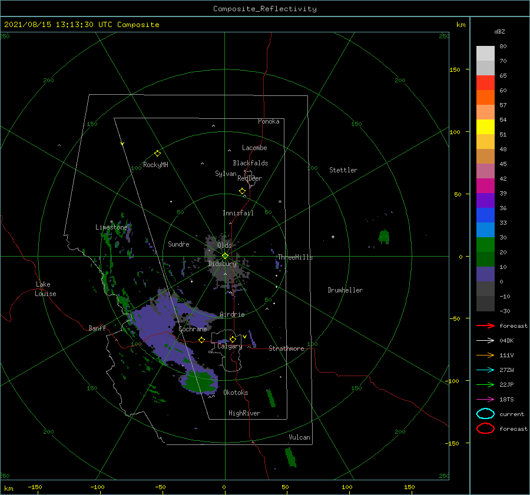The image size is (530, 495).
Task: Click the yellow km unit label at top right
Action: 461,25
